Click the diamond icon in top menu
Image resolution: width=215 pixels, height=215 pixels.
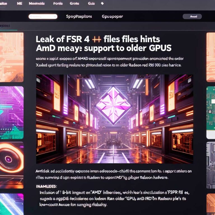click(x=102, y=4)
